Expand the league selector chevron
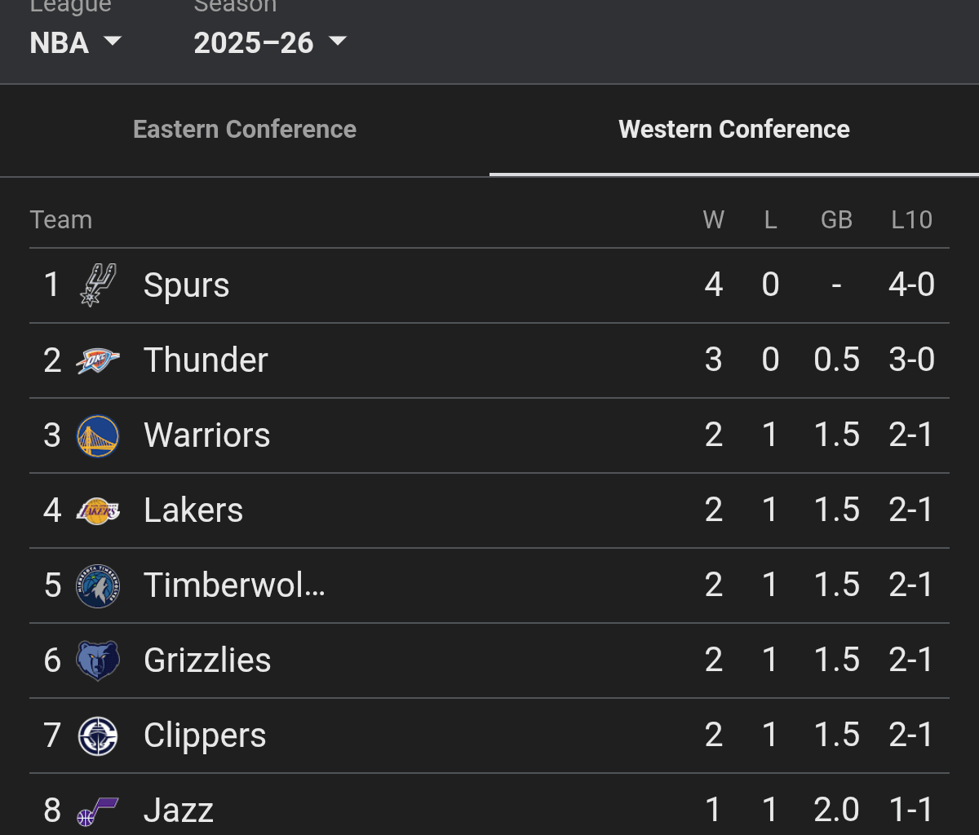 pos(113,42)
